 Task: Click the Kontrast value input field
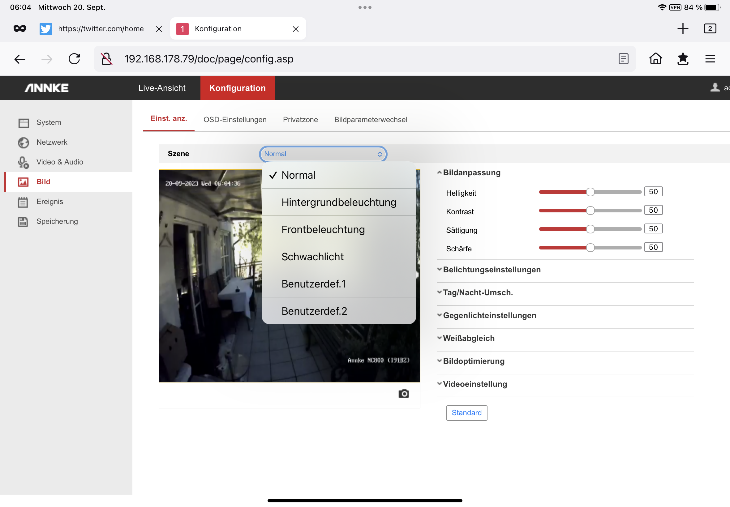(653, 210)
